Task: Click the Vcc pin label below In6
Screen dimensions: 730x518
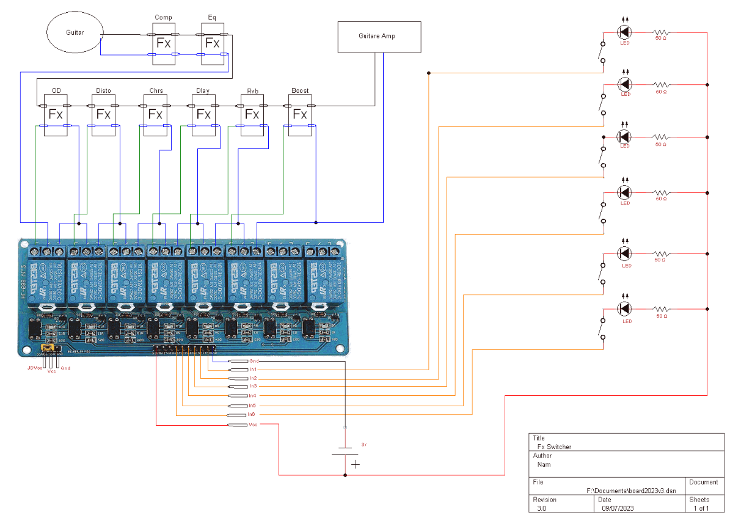Action: click(253, 425)
